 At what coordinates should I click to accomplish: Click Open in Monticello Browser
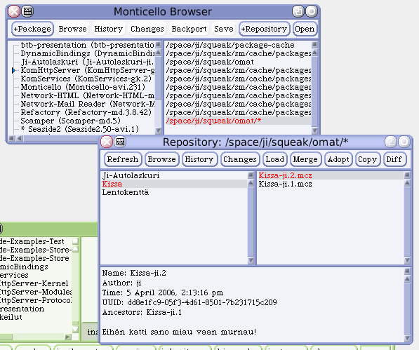tap(305, 29)
